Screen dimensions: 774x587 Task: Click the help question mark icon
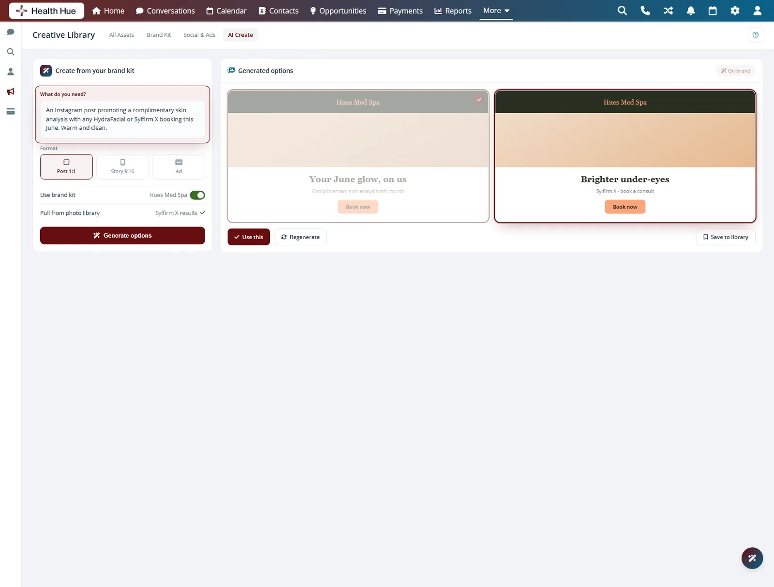click(755, 35)
